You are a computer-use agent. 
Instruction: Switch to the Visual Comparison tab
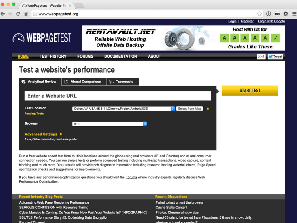[x=84, y=82]
